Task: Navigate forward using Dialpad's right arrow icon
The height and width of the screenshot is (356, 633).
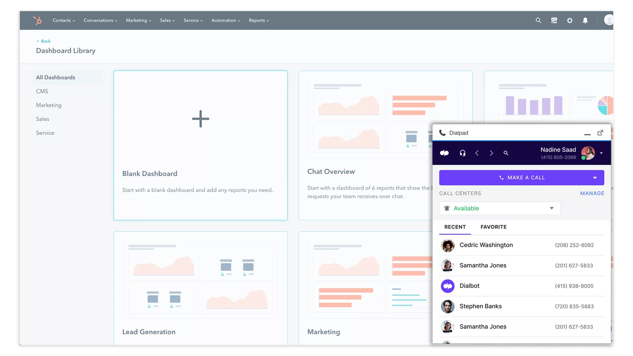Action: point(491,153)
